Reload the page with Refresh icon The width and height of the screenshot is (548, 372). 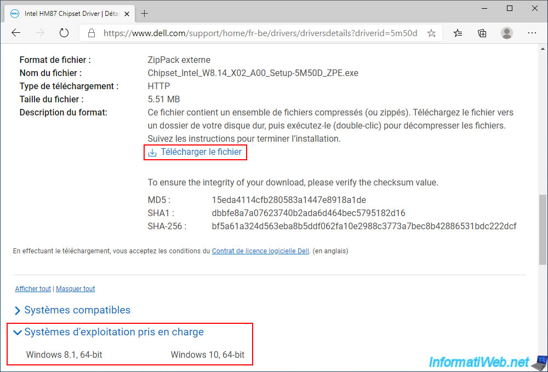tap(64, 33)
